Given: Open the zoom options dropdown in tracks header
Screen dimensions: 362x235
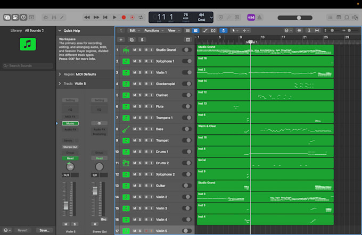Looking at the screenshot, I should (288, 30).
